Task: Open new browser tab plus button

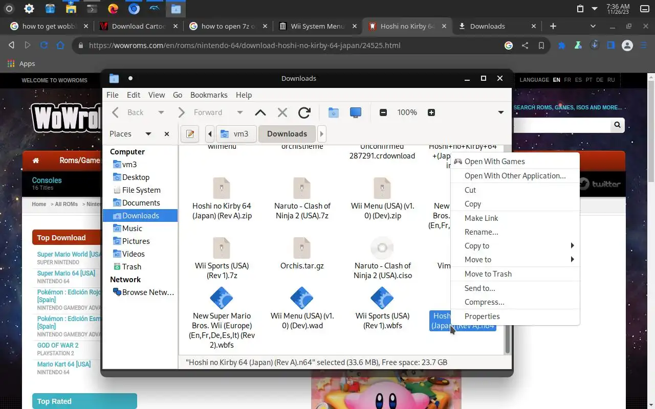Action: [x=553, y=26]
